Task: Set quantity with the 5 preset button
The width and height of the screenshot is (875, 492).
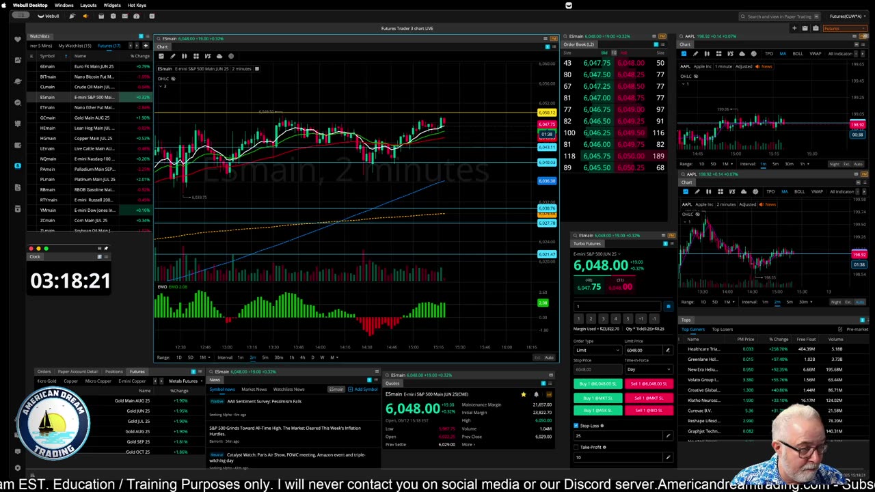Action: (x=628, y=318)
